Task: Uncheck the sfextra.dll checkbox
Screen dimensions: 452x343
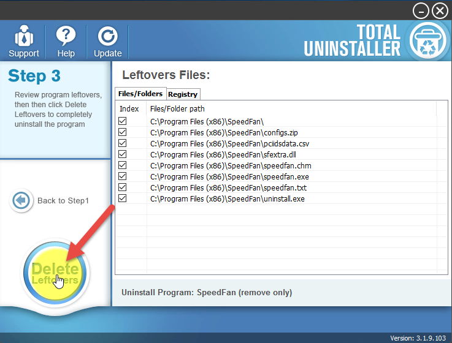Action: 122,154
